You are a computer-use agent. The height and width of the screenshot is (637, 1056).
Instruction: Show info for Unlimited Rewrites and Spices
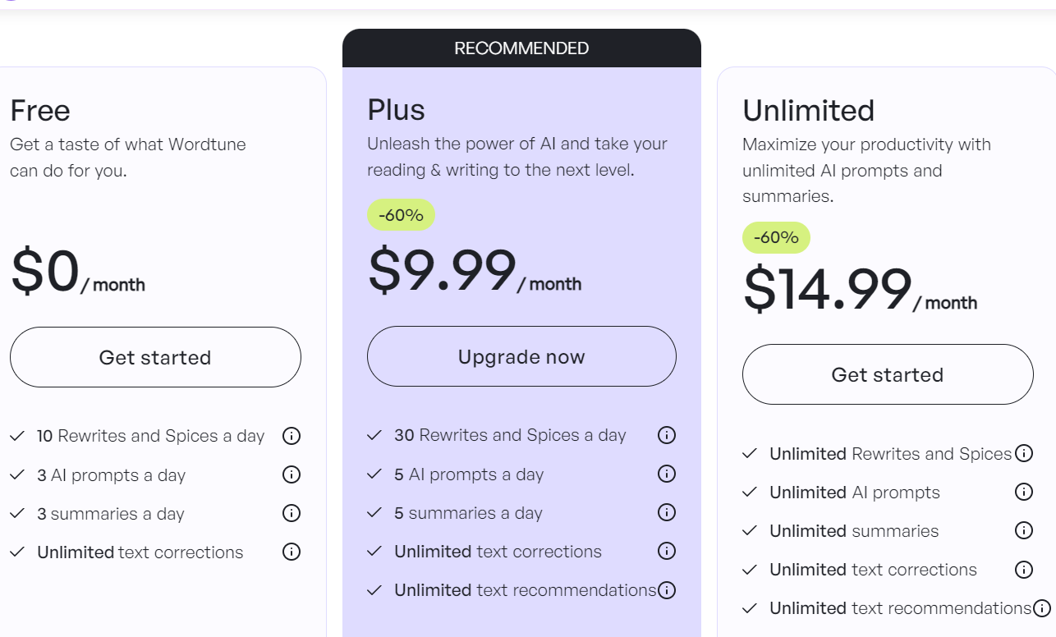coord(1024,453)
